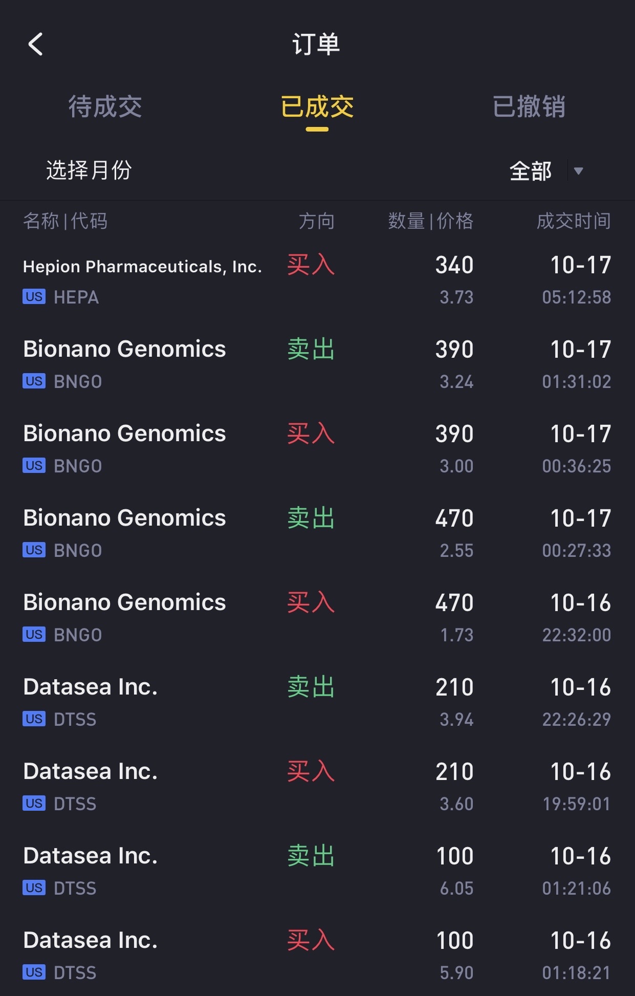This screenshot has width=635, height=996.
Task: Select Datasea Inc. sell order at 6.05
Action: point(91,856)
